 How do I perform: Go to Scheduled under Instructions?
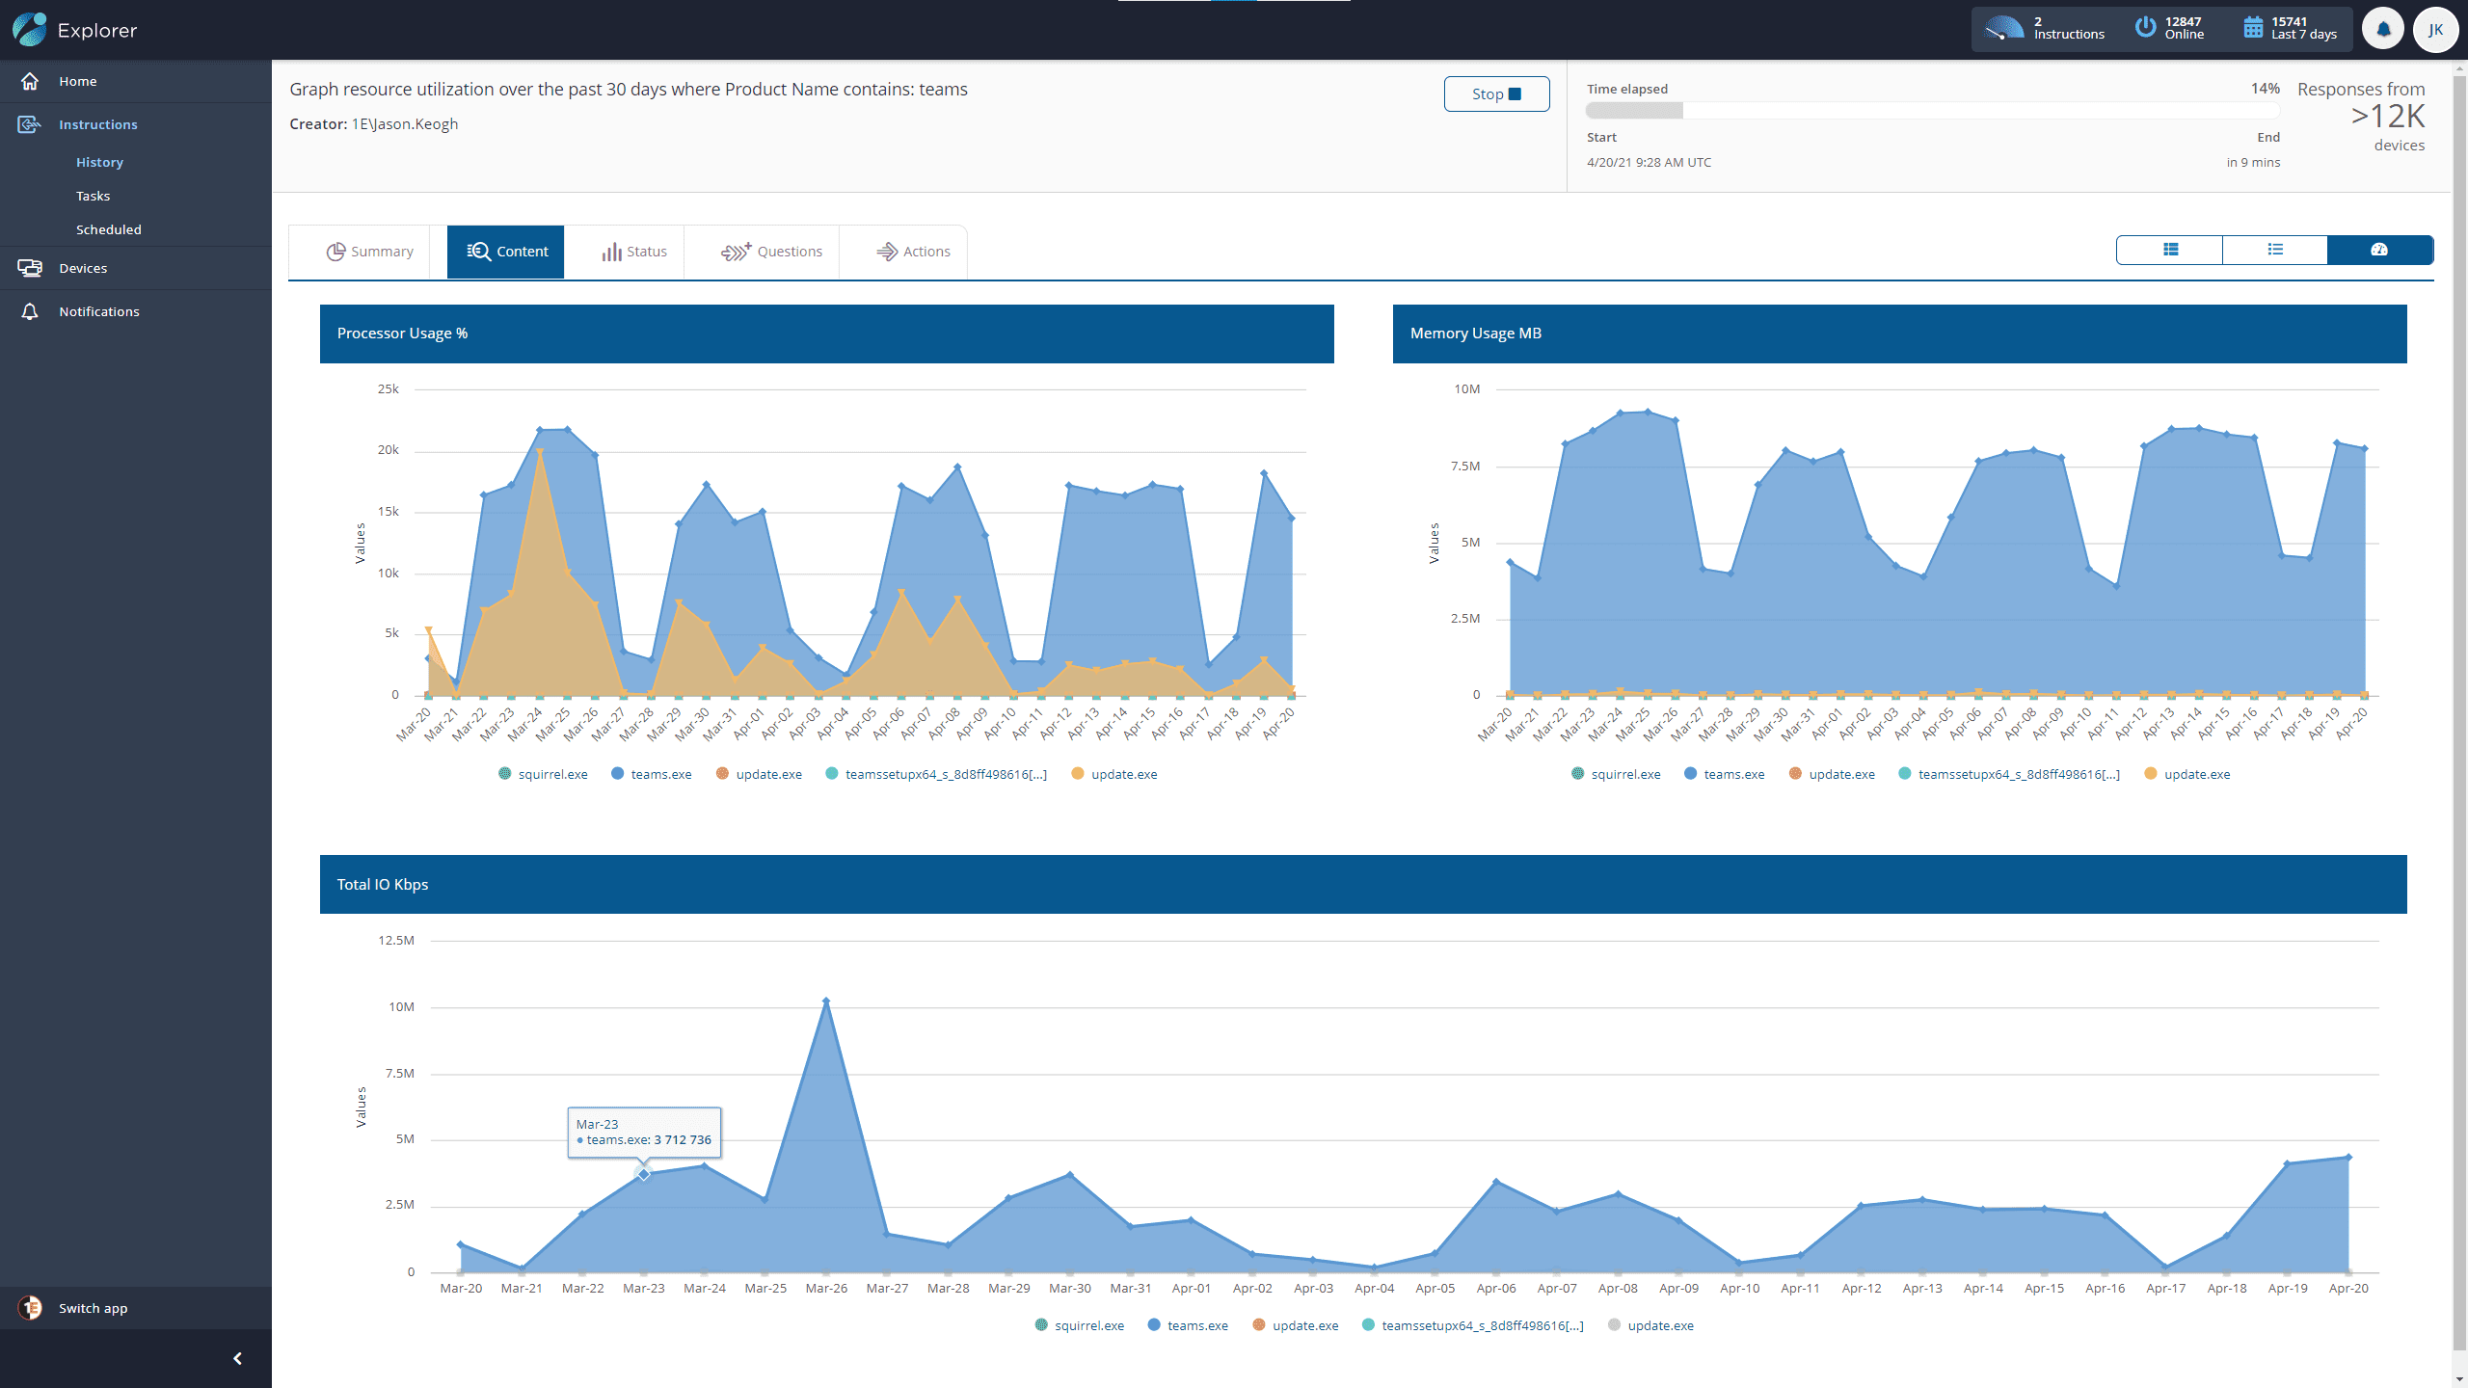tap(108, 229)
